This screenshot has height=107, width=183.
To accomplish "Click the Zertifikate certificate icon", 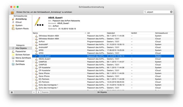I will [13, 64].
